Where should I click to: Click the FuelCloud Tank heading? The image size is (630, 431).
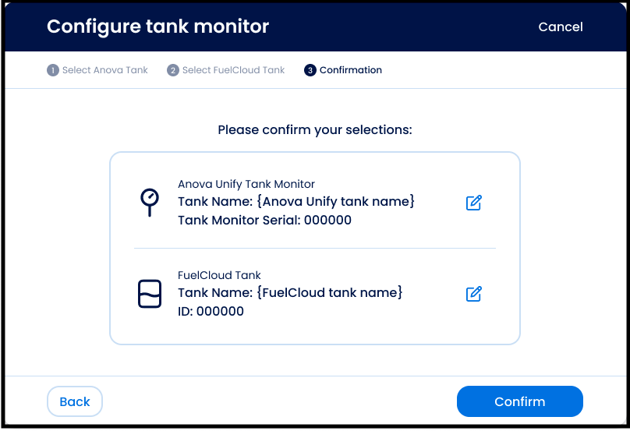(219, 275)
